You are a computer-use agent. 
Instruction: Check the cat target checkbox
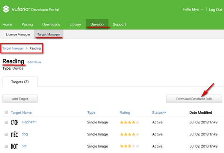point(6,146)
